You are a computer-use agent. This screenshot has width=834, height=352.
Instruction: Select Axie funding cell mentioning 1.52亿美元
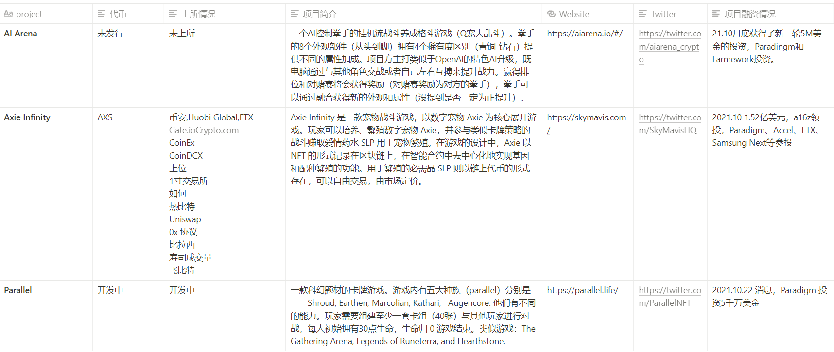[x=770, y=194]
